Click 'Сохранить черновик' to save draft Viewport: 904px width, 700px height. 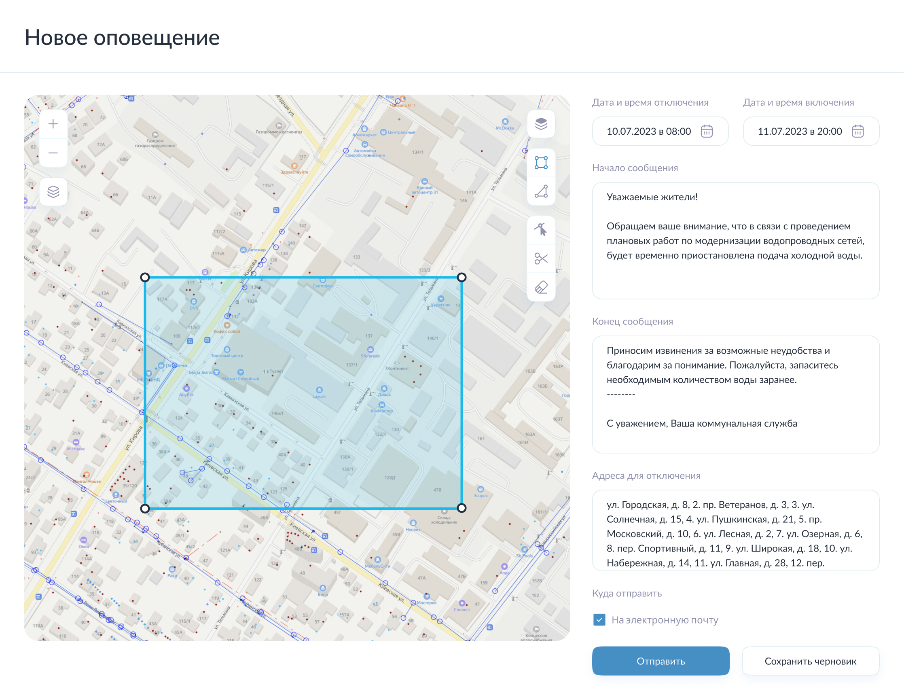811,661
